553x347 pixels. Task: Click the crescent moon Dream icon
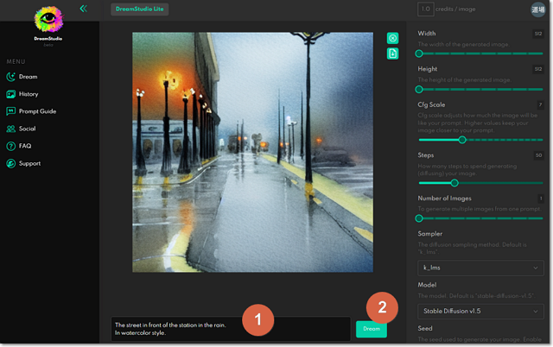(10, 77)
